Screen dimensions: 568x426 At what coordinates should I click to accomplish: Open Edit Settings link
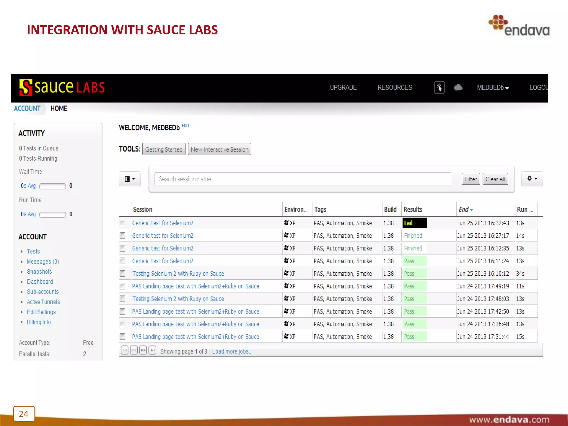41,312
